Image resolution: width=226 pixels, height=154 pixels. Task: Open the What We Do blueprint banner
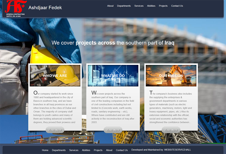point(113,75)
